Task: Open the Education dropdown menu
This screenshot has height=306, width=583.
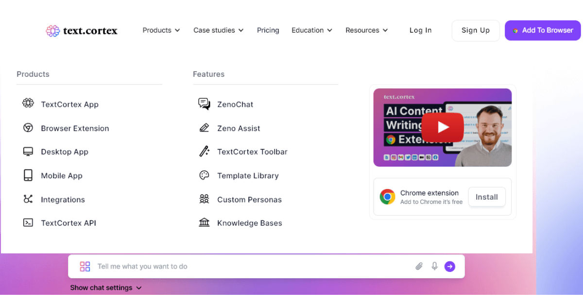Action: tap(312, 30)
